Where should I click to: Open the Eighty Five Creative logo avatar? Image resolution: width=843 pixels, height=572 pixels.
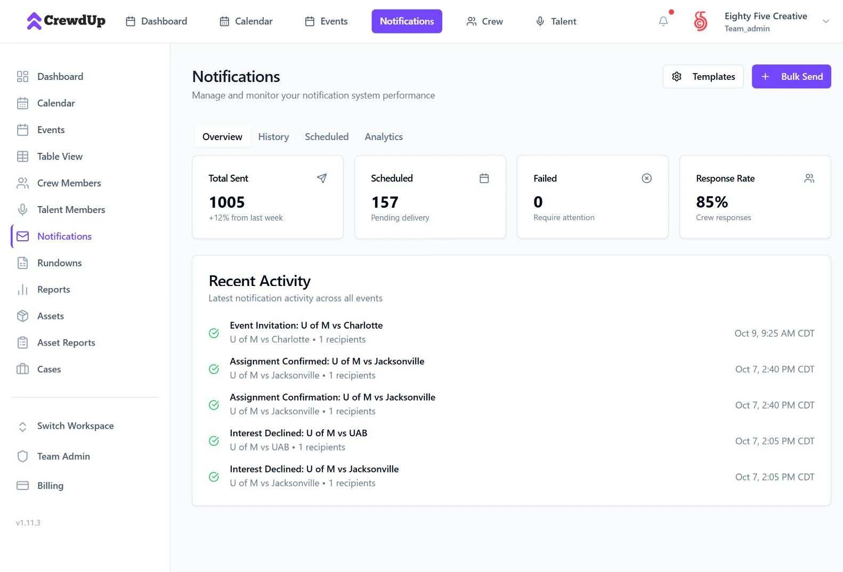click(x=700, y=21)
